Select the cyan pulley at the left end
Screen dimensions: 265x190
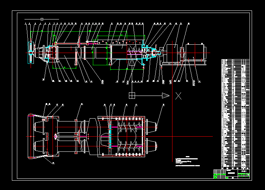31,53
